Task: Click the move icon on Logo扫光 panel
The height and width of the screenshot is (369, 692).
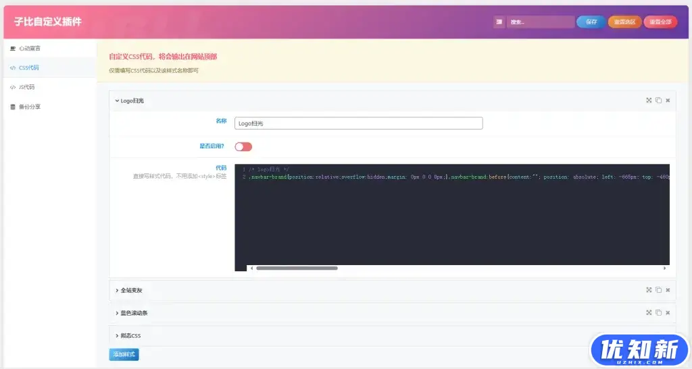Action: 649,101
